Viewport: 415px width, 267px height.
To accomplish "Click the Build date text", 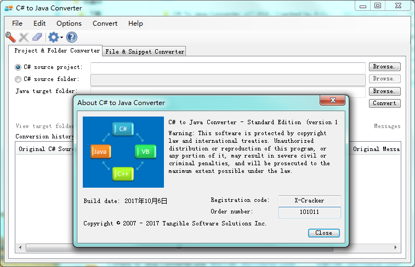I will 125,201.
